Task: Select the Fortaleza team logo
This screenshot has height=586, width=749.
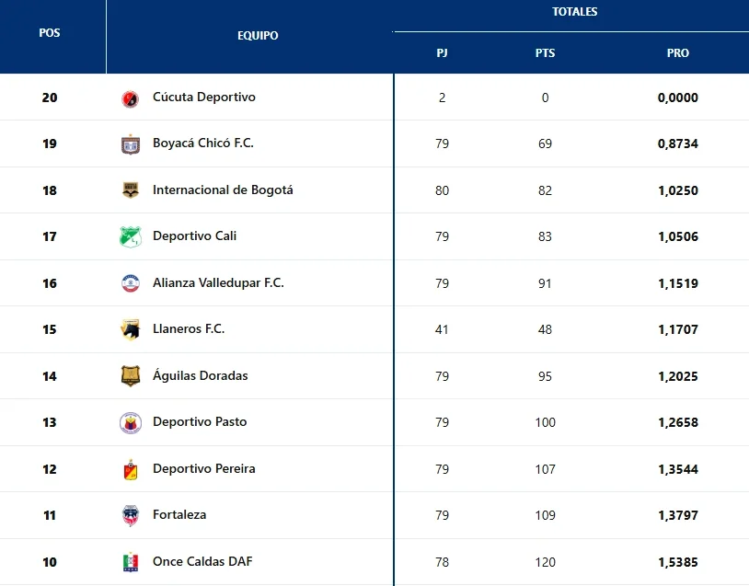Action: 131,515
